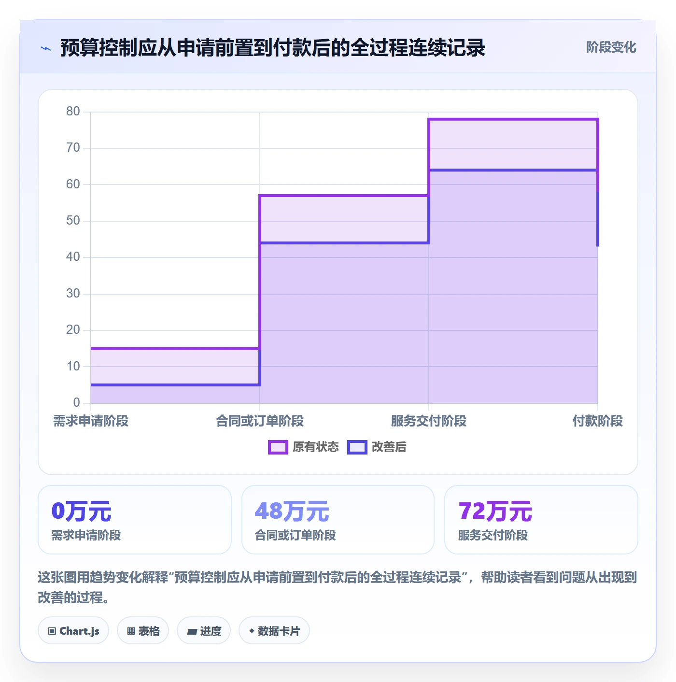This screenshot has height=682, width=676.
Task: Click the 0万元 value text
Action: [82, 511]
